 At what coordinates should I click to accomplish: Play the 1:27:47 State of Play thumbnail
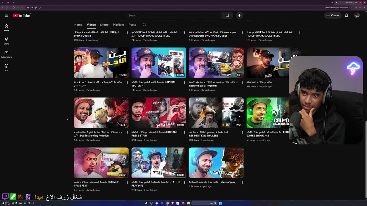[x=216, y=163]
